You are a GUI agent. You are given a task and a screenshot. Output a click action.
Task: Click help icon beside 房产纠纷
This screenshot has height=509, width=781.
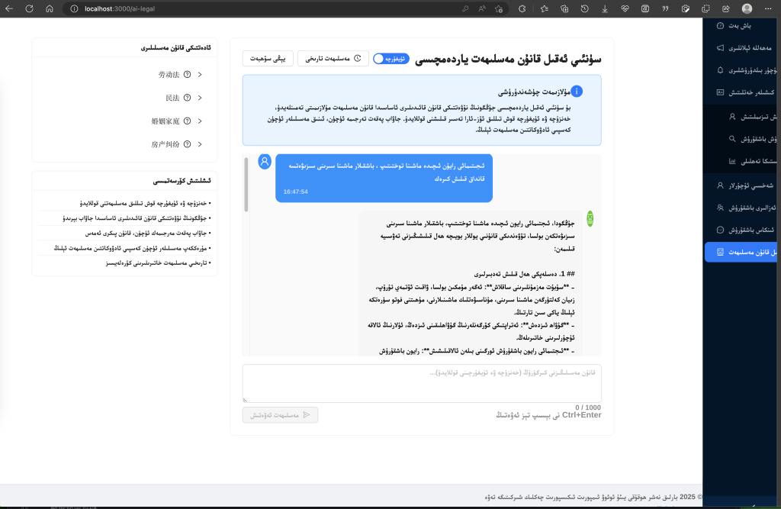click(187, 143)
